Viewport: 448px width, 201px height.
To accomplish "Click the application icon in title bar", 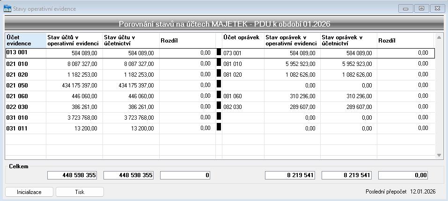I will pos(7,8).
